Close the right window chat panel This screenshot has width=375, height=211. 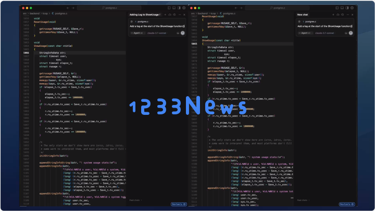[x=353, y=15]
